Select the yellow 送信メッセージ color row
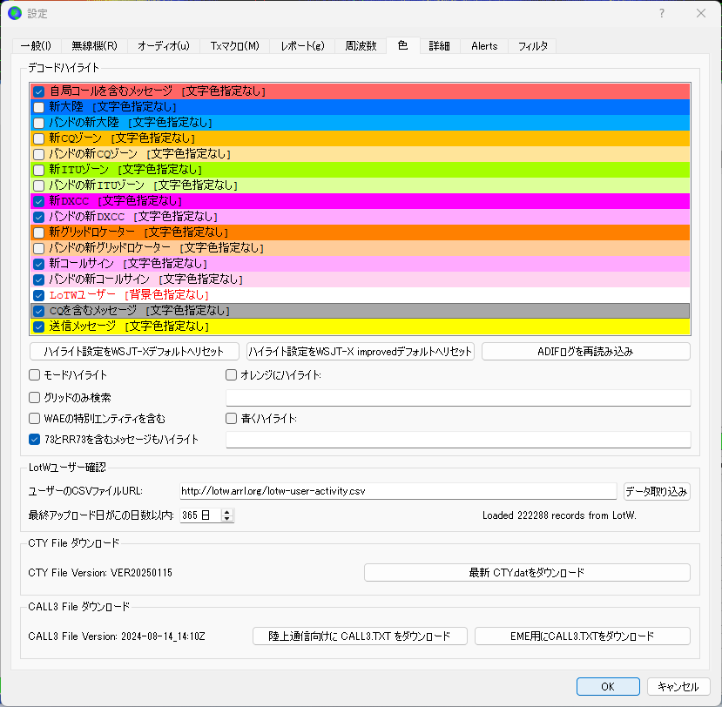 coord(360,327)
